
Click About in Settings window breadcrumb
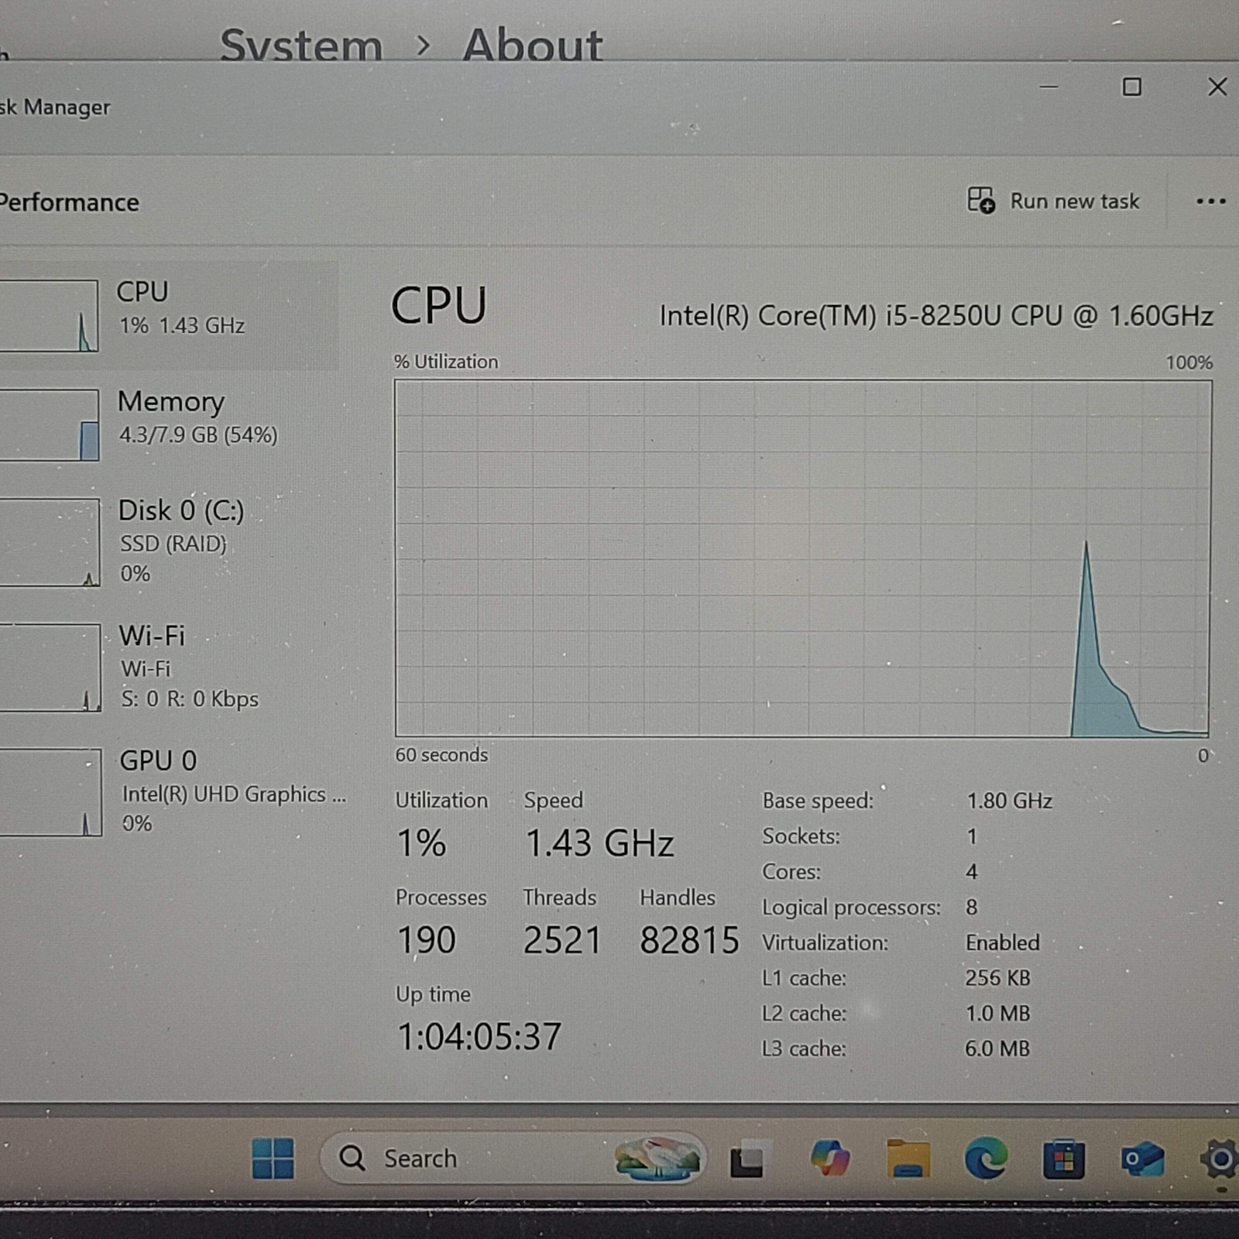(532, 44)
